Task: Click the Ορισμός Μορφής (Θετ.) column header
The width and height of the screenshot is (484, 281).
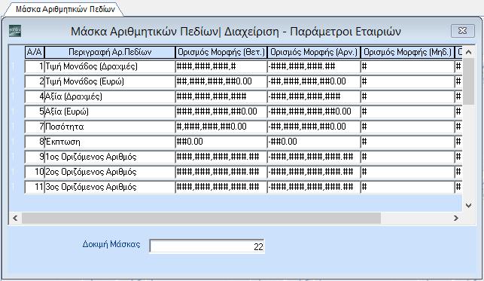Action: (221, 52)
